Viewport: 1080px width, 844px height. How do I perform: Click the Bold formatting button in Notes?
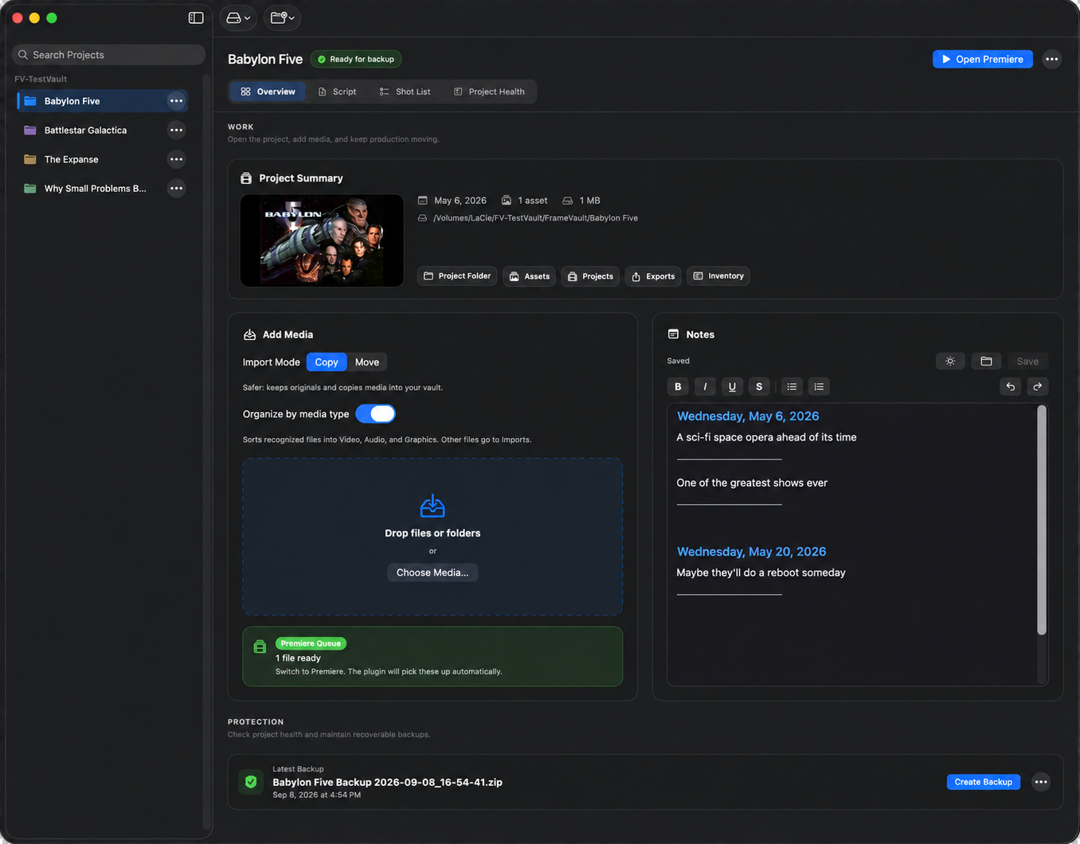pos(678,386)
